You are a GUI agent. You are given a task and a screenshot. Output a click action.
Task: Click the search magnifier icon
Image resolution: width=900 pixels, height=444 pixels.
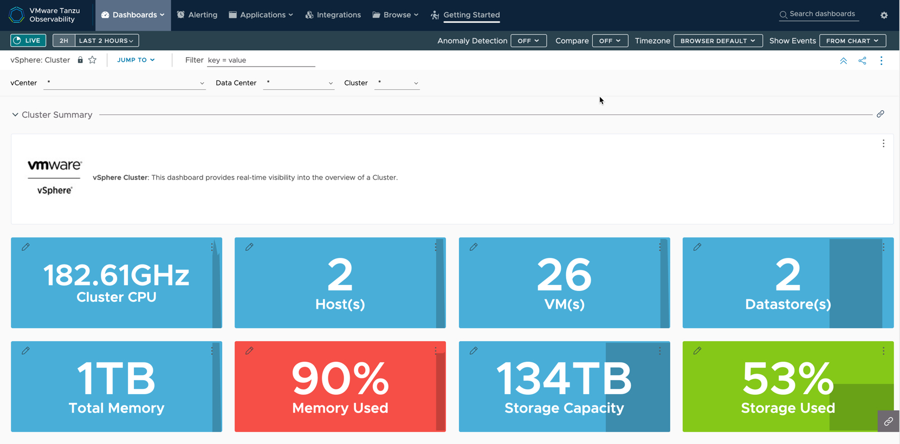783,15
